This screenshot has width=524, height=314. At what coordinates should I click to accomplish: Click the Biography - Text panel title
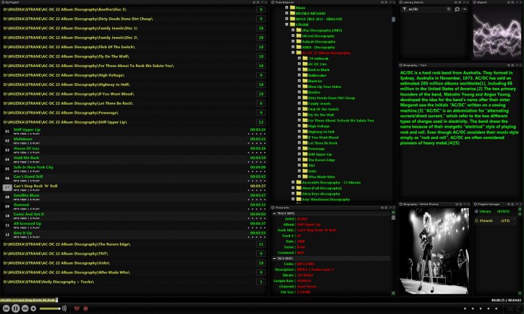click(414, 65)
